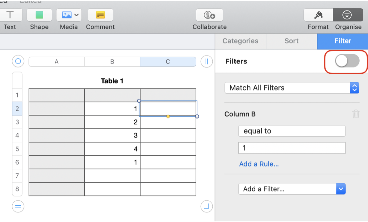Add a Comment using the toolbar icon
Image resolution: width=368 pixels, height=222 pixels.
100,15
